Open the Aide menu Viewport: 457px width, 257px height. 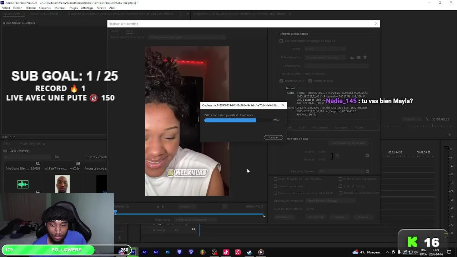tap(112, 8)
